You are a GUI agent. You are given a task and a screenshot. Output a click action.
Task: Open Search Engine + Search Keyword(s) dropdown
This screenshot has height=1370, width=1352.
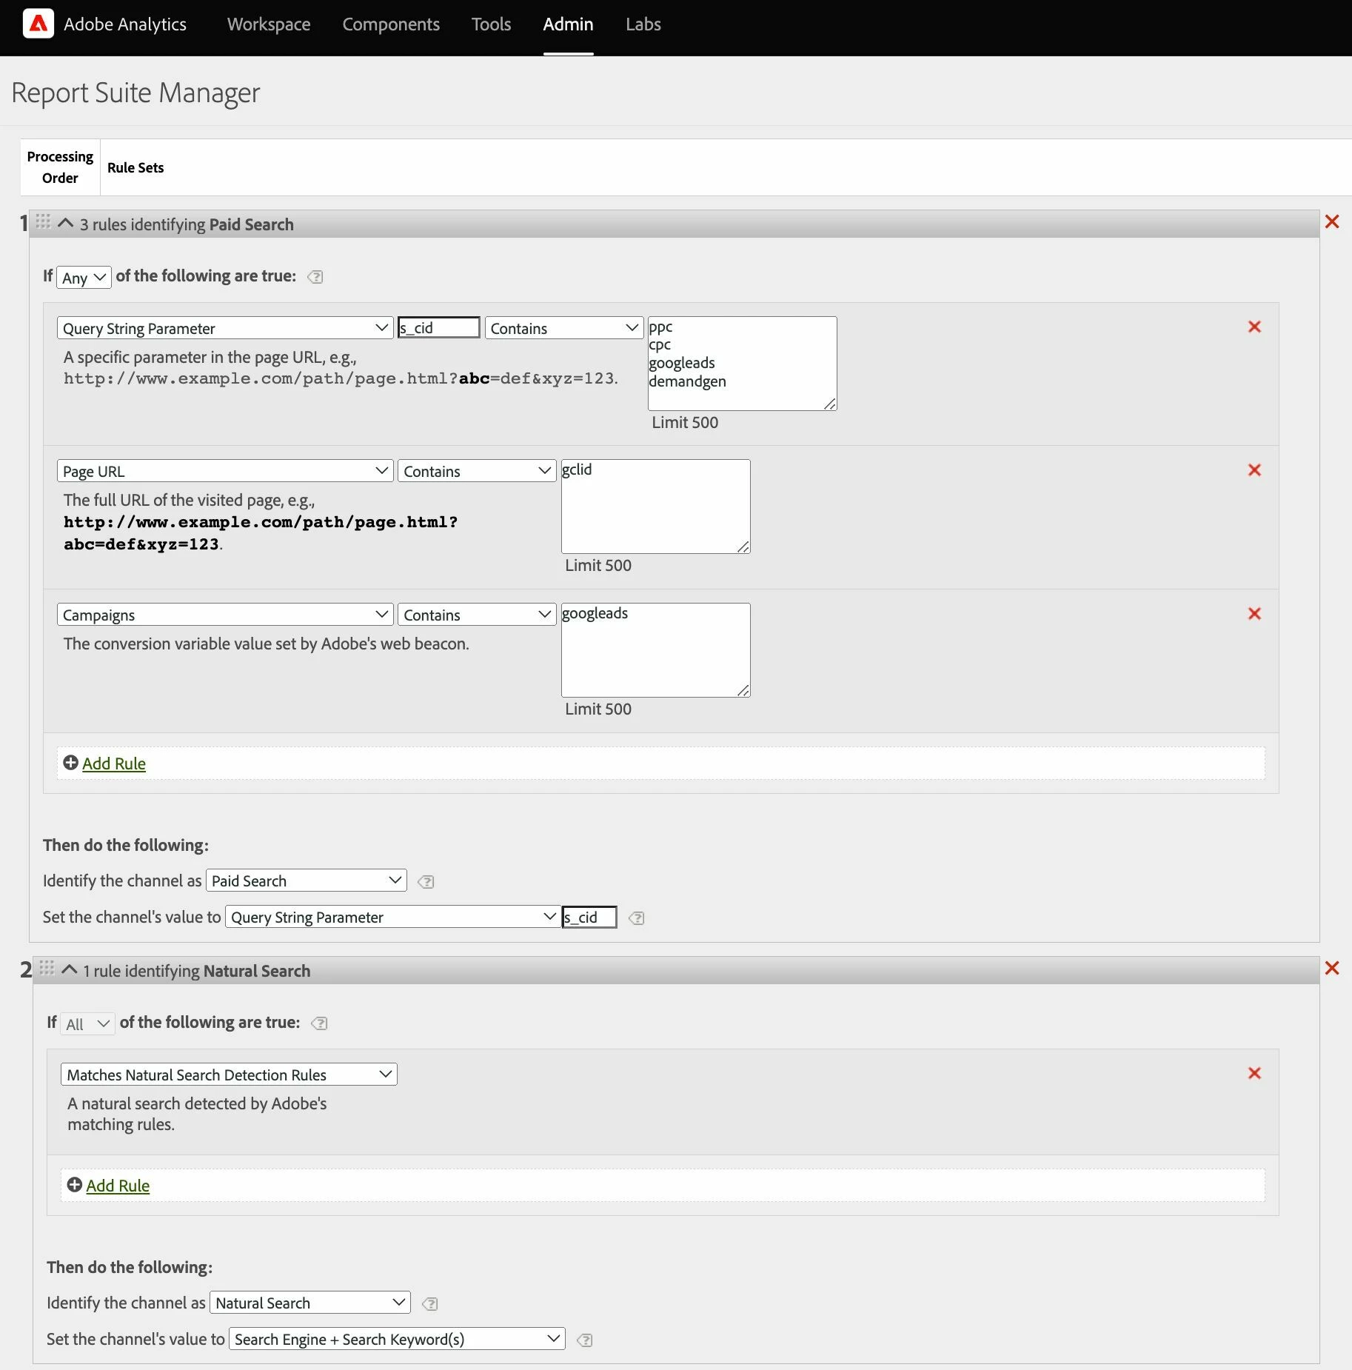coord(397,1339)
